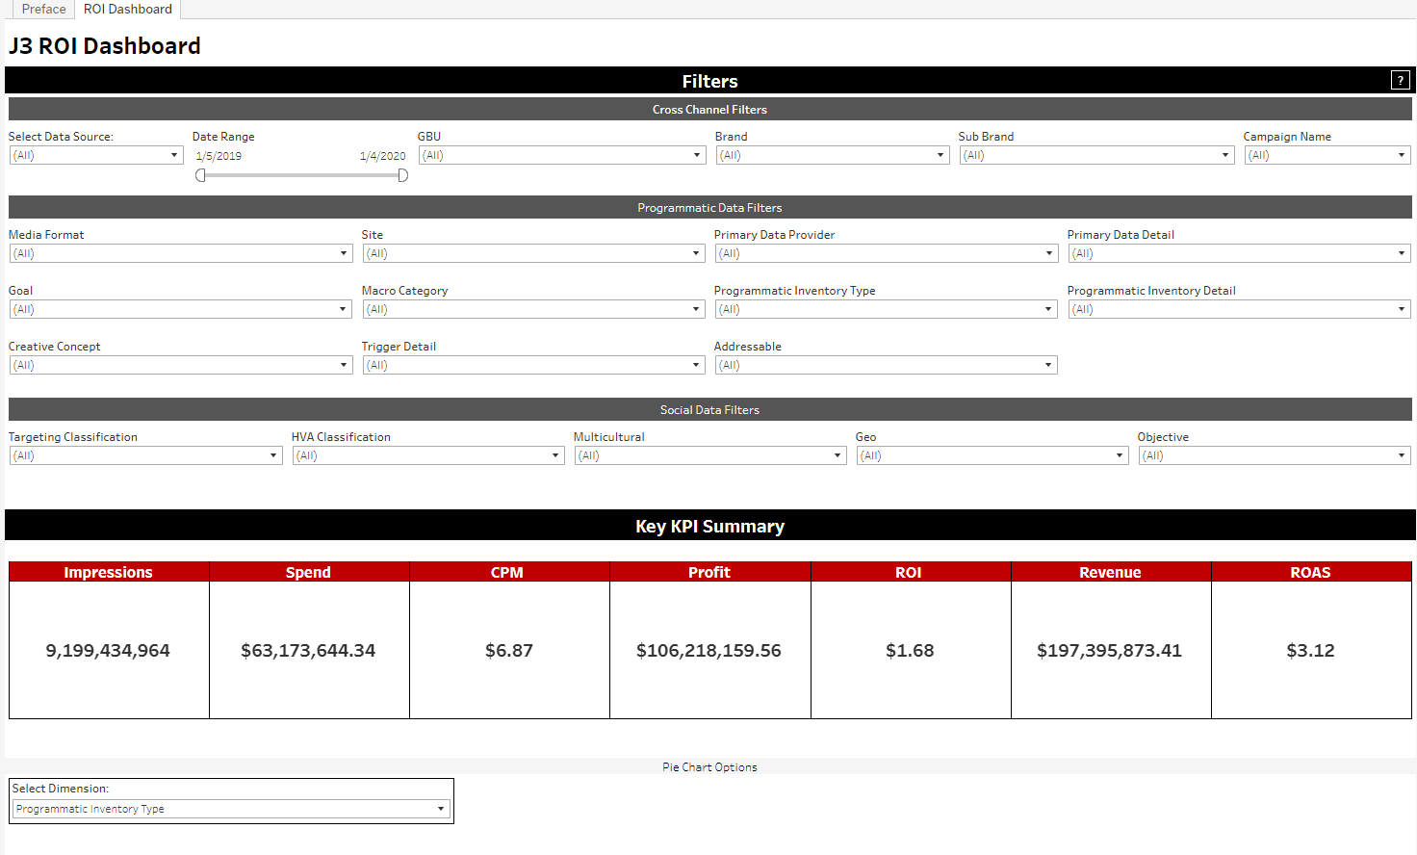Expand the Media Format dropdown
The width and height of the screenshot is (1417, 855).
click(181, 253)
